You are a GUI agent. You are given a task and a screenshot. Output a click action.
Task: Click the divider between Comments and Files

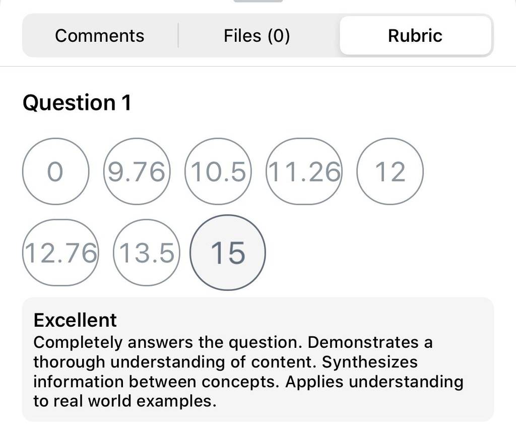click(x=178, y=36)
